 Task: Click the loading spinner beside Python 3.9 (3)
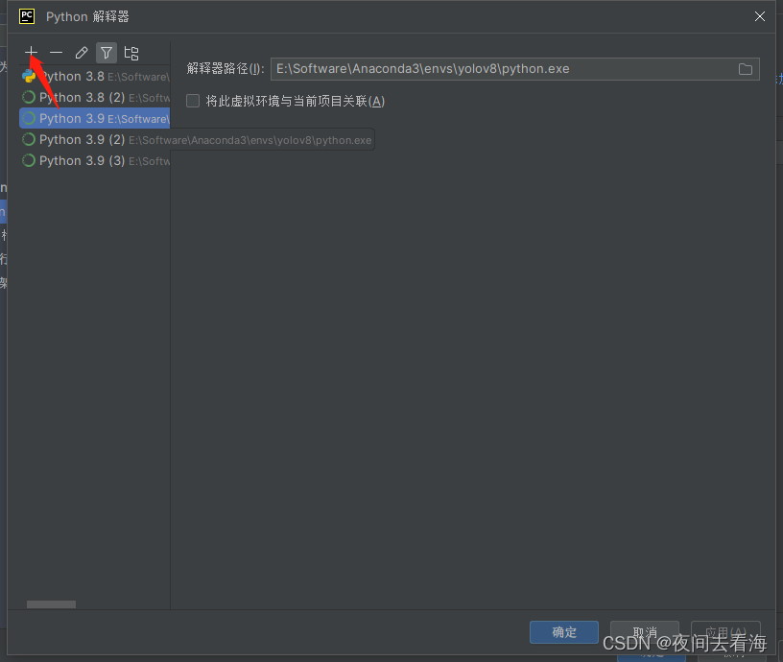tap(28, 160)
